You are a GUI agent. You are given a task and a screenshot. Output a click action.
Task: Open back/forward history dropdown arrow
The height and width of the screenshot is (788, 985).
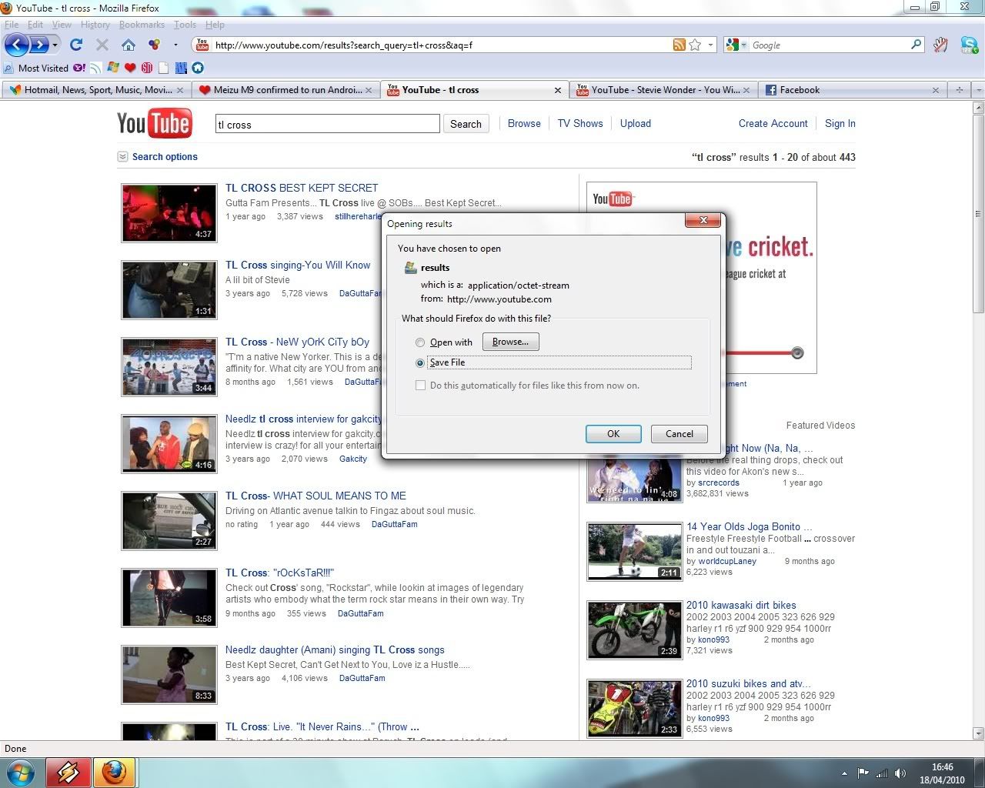click(x=55, y=45)
